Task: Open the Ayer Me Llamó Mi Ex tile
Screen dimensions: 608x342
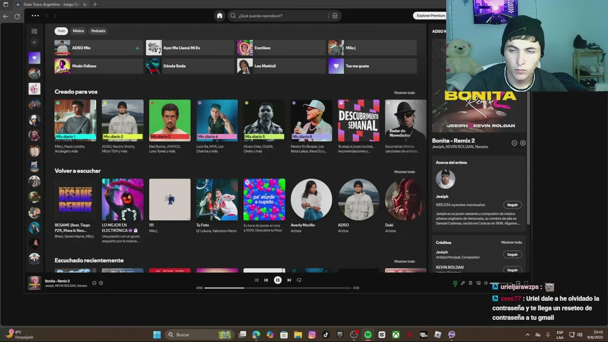Action: point(190,48)
